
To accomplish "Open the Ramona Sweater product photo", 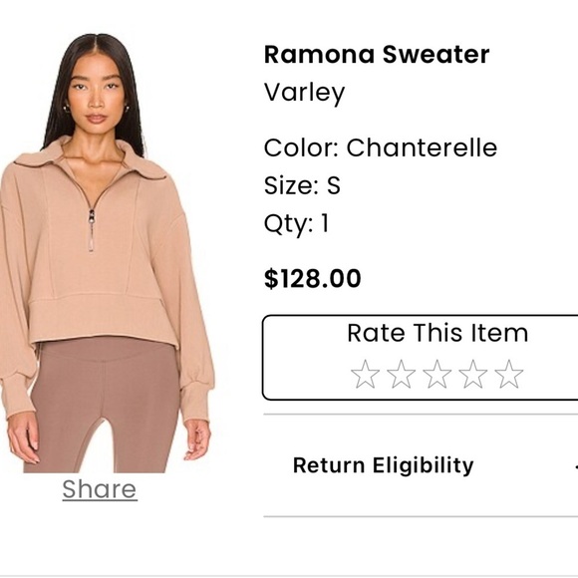I will click(x=108, y=253).
